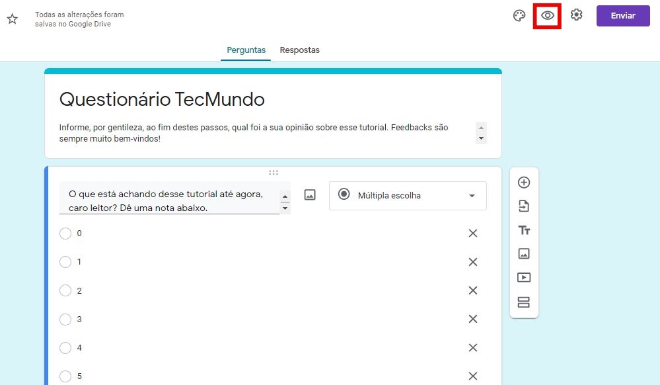Viewport: 660px width, 385px height.
Task: Add an image to the question
Action: click(x=310, y=195)
